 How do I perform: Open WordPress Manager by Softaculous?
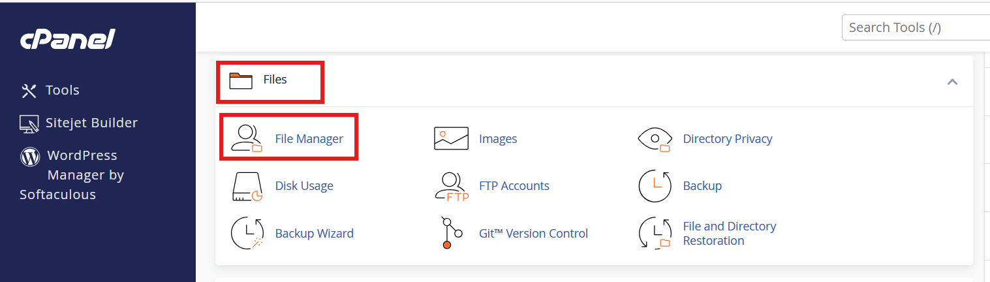(x=72, y=174)
